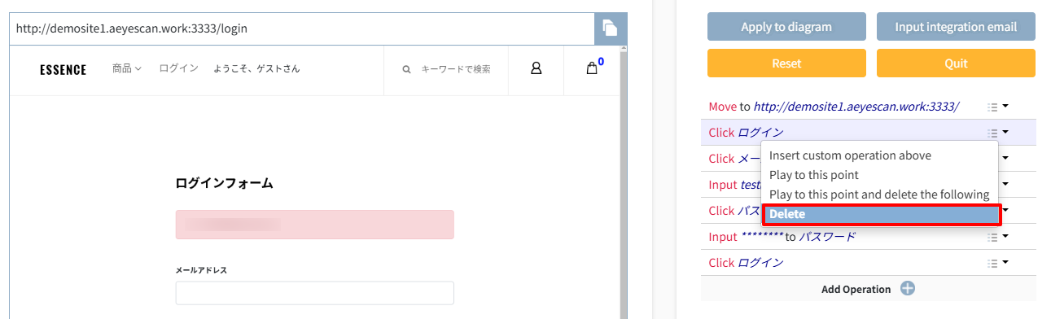The image size is (1051, 319).
Task: Click the Add Operation plus icon
Action: point(908,289)
